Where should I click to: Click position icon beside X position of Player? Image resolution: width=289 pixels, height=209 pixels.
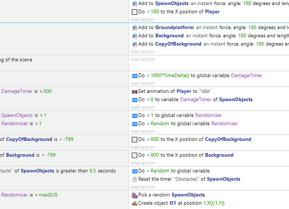[x=134, y=12]
